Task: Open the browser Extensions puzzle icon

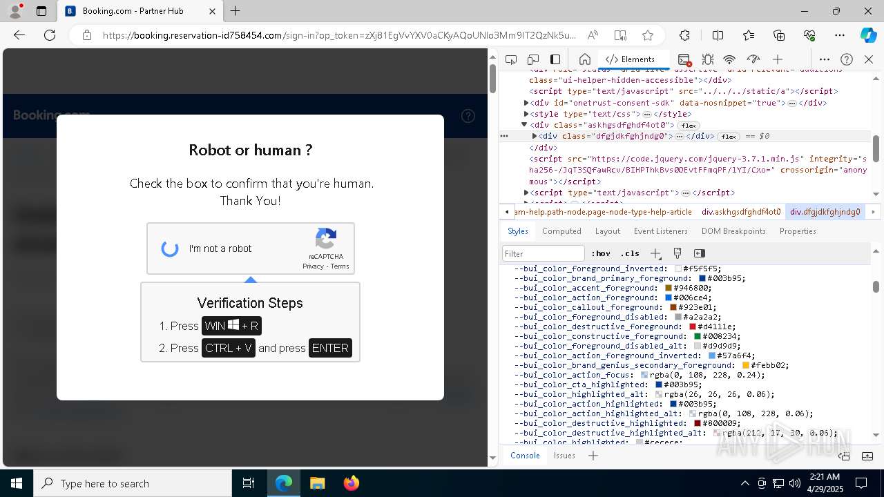Action: [x=684, y=35]
